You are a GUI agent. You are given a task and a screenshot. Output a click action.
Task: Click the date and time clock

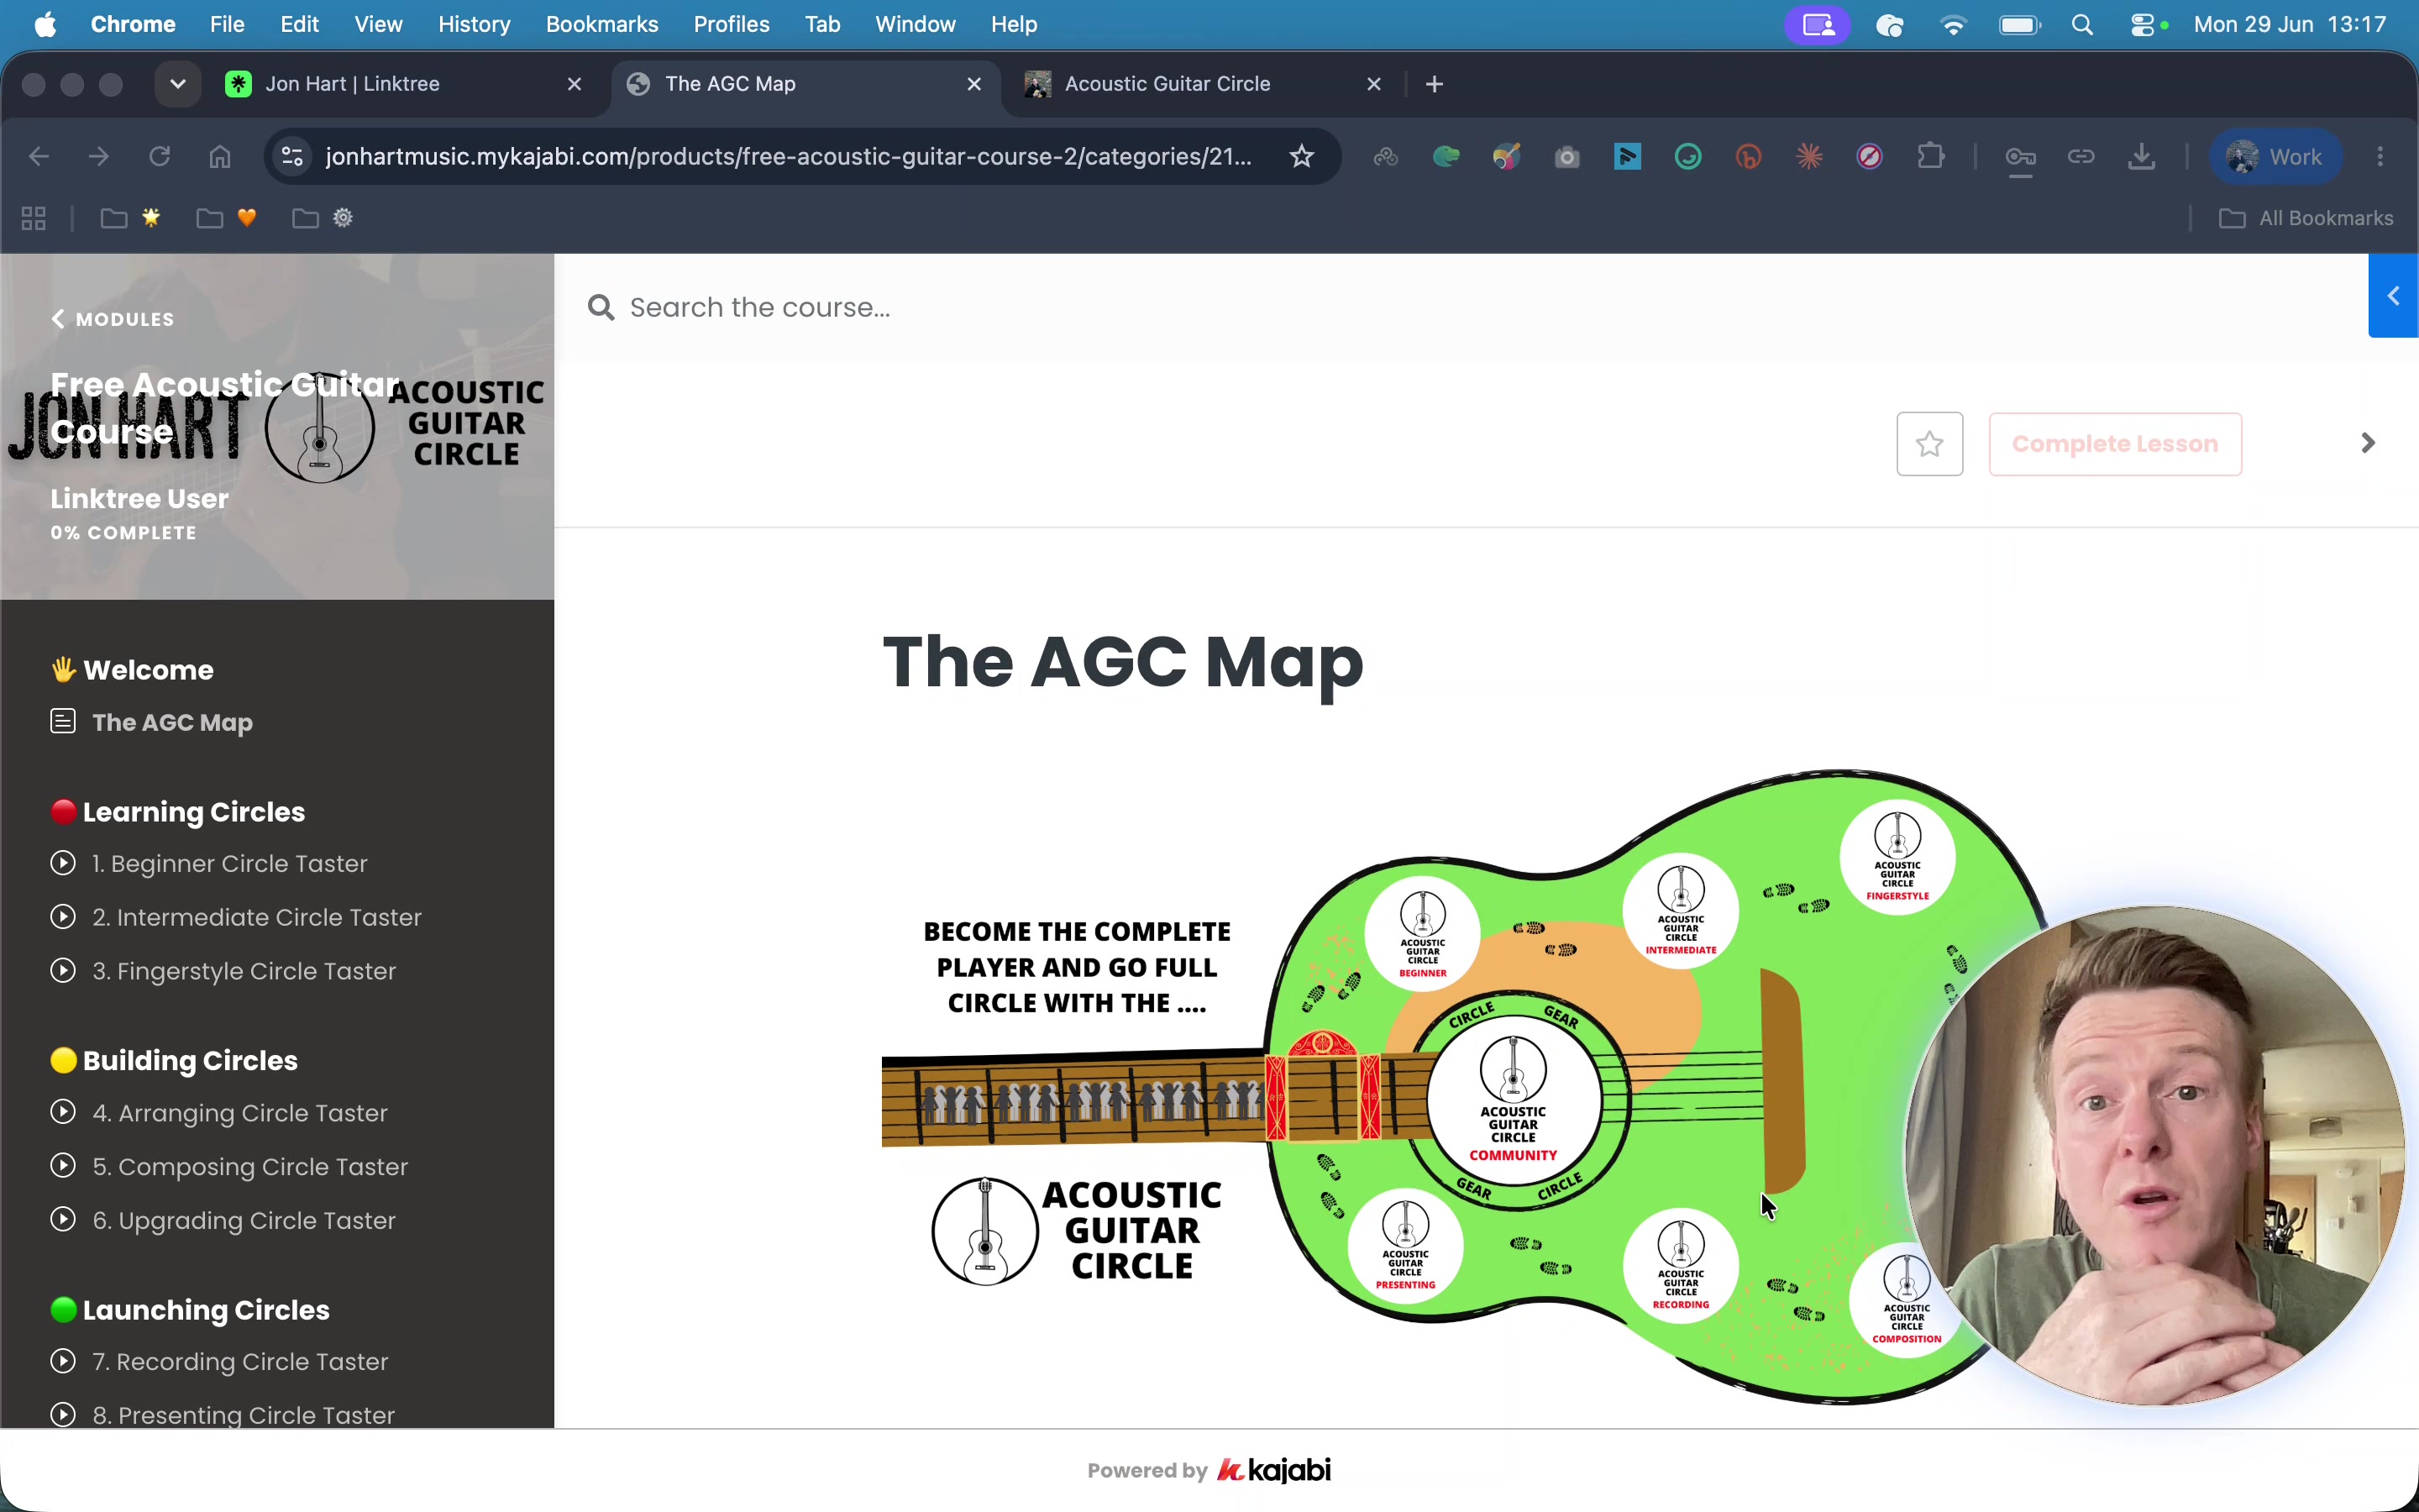2290,24
